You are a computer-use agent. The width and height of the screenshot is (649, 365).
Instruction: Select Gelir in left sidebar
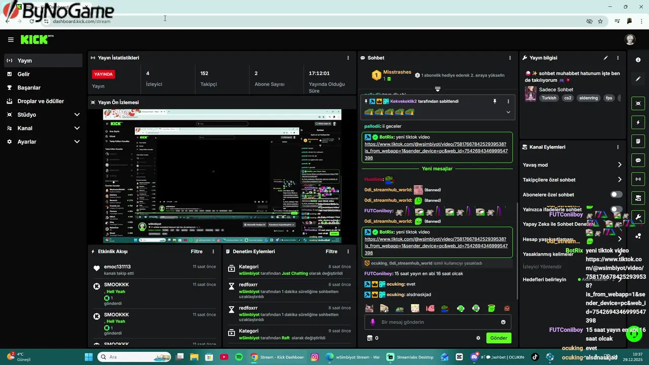tap(43, 74)
